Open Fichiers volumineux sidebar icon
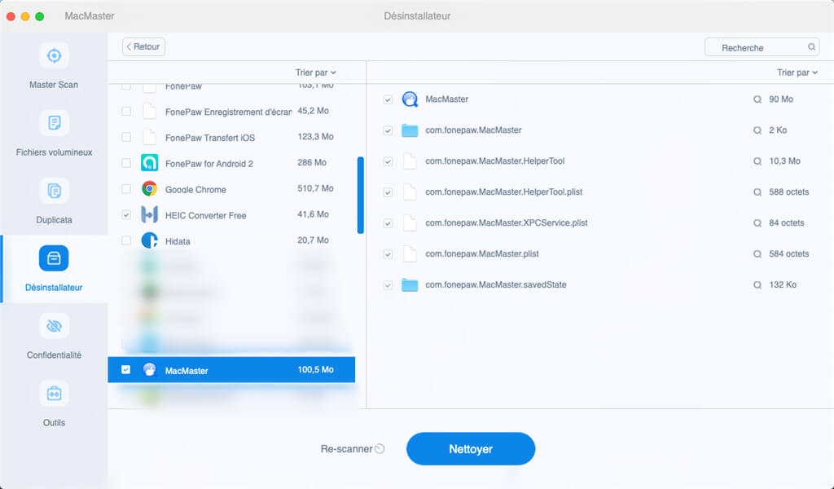The width and height of the screenshot is (834, 489). pyautogui.click(x=54, y=123)
